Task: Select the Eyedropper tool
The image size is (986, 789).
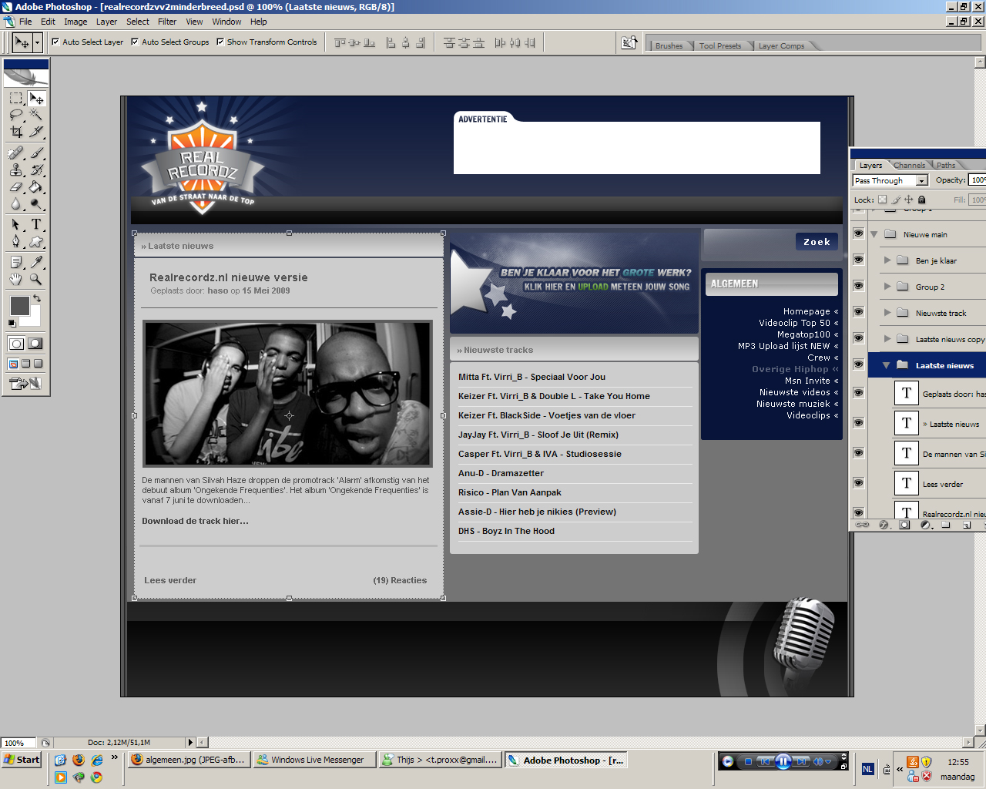Action: point(36,262)
